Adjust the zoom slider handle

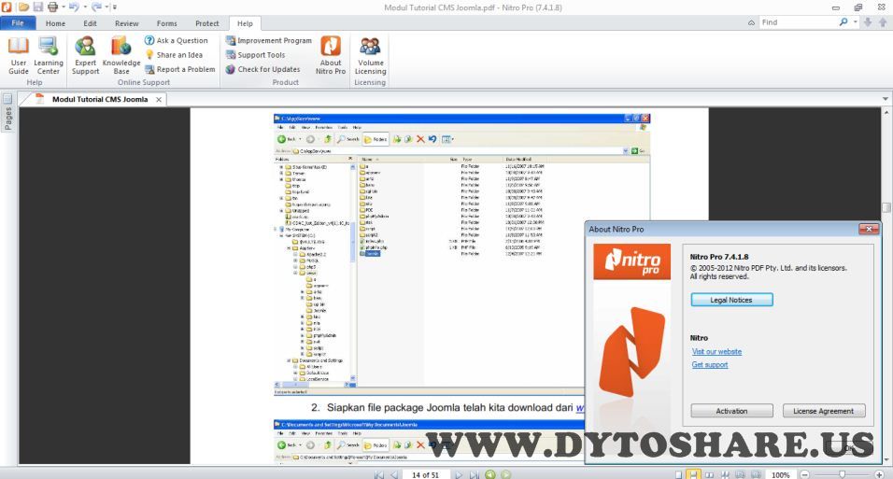click(843, 474)
